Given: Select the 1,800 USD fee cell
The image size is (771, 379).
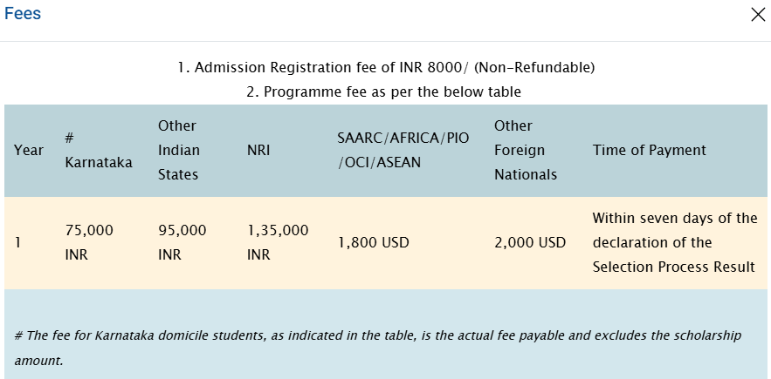Looking at the screenshot, I should pos(373,242).
